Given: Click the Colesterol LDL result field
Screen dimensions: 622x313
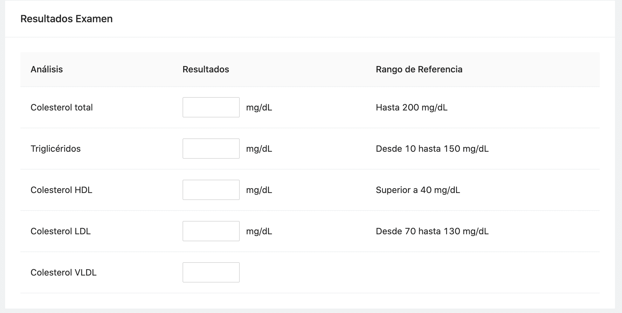Looking at the screenshot, I should point(211,231).
